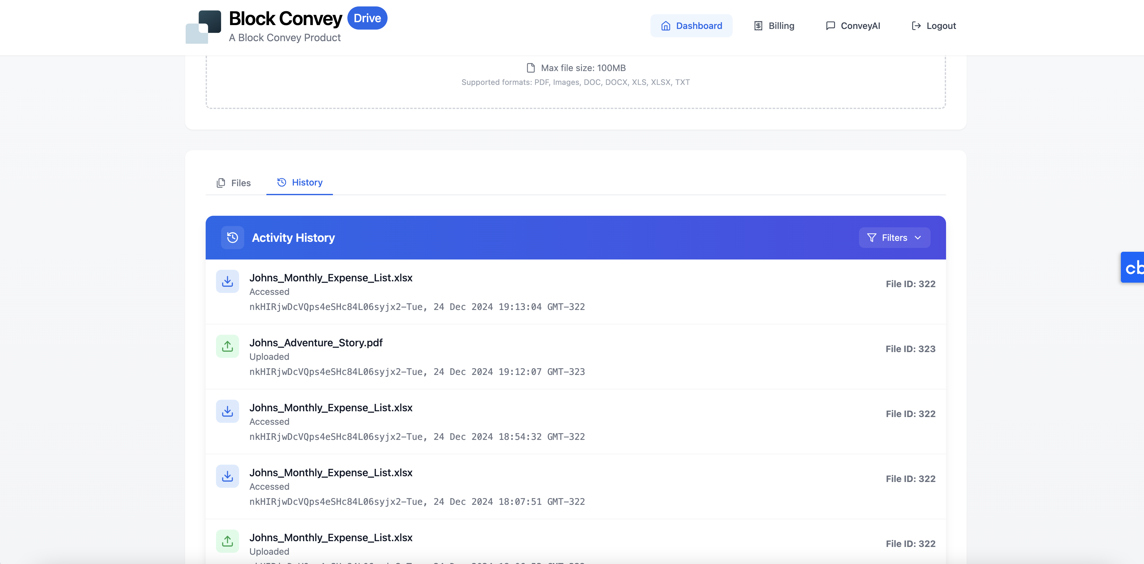Click the Activity History clock icon
Screen dimensions: 1144x564
(x=232, y=238)
